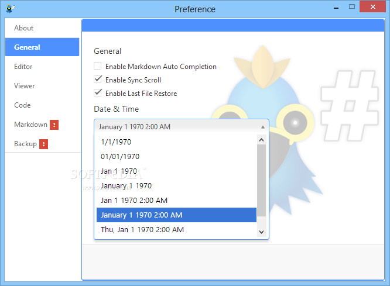390x286 pixels.
Task: Click the dropdown list scrollbar thumb
Action: pos(261,180)
